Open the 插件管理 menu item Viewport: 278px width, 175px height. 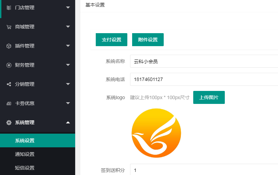(38, 46)
